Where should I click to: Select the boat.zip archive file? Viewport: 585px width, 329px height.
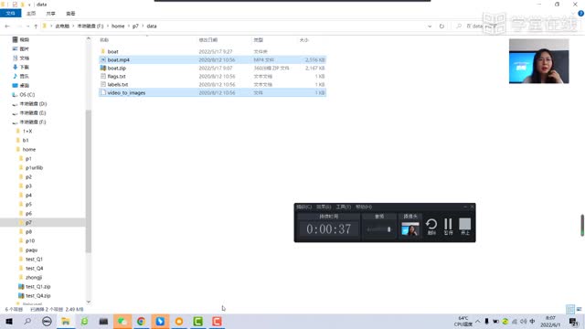[212, 68]
